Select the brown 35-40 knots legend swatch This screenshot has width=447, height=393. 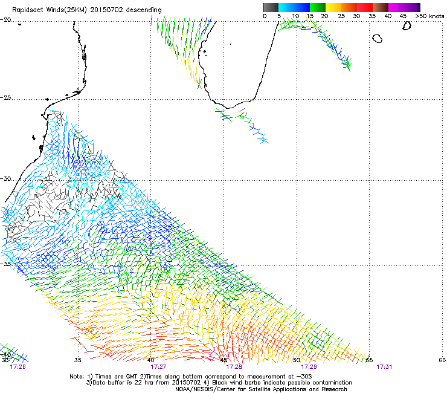[x=381, y=7]
